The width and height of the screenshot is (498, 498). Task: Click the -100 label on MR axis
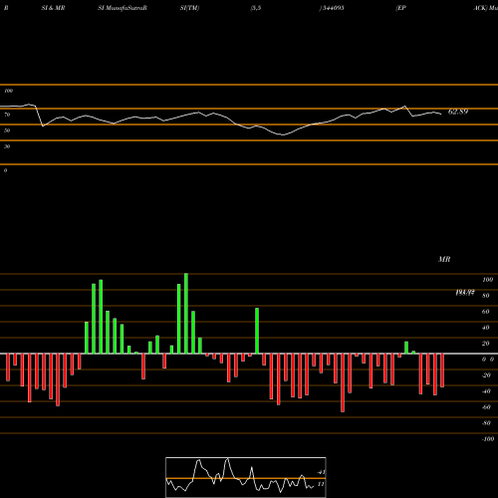(x=488, y=439)
